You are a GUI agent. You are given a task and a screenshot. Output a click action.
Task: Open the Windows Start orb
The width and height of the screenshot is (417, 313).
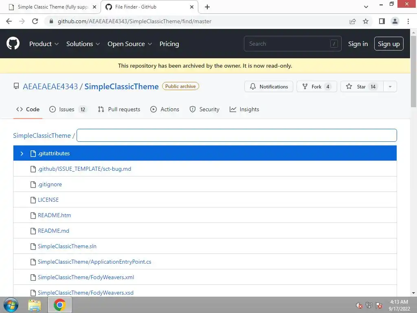[x=11, y=305]
